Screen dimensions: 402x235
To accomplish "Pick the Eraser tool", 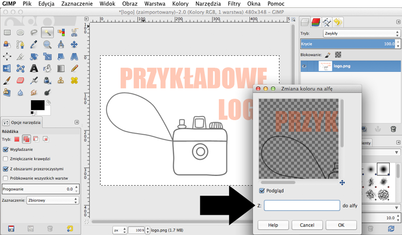I will click(20, 80).
